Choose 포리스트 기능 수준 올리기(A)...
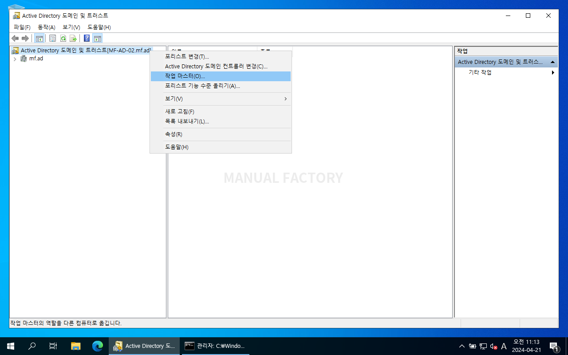Image resolution: width=568 pixels, height=355 pixels. point(221,86)
